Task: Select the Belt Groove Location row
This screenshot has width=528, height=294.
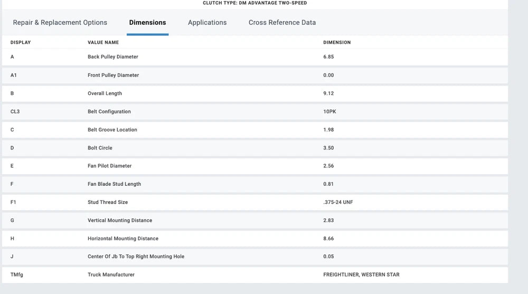Action: 112,130
